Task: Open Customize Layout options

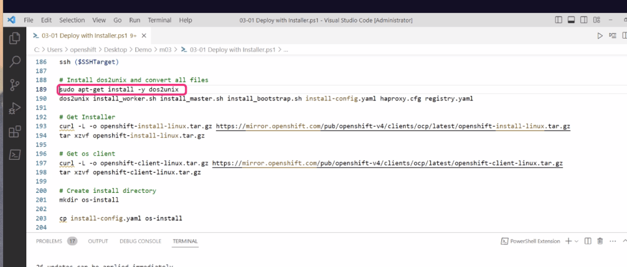Action: (596, 20)
